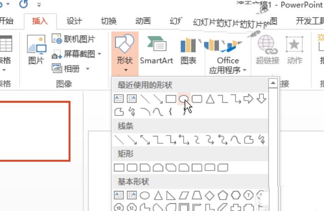Select the horizontal text box in recent shapes
324x211 pixels.
(x=119, y=99)
